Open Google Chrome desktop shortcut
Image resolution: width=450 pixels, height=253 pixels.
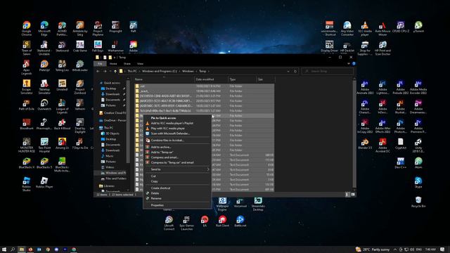click(27, 28)
